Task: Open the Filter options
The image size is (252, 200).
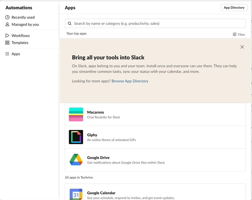Action: (x=239, y=34)
